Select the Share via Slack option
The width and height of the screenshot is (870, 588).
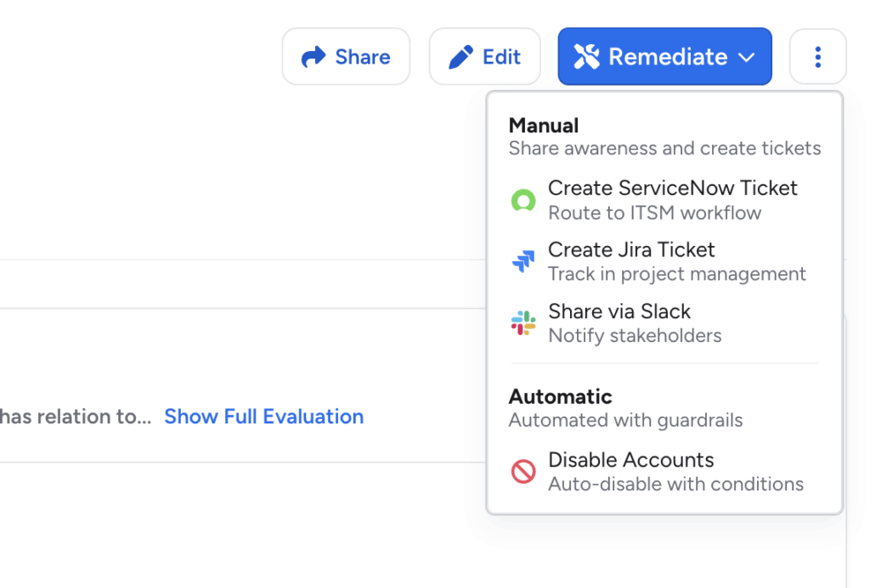coord(619,311)
